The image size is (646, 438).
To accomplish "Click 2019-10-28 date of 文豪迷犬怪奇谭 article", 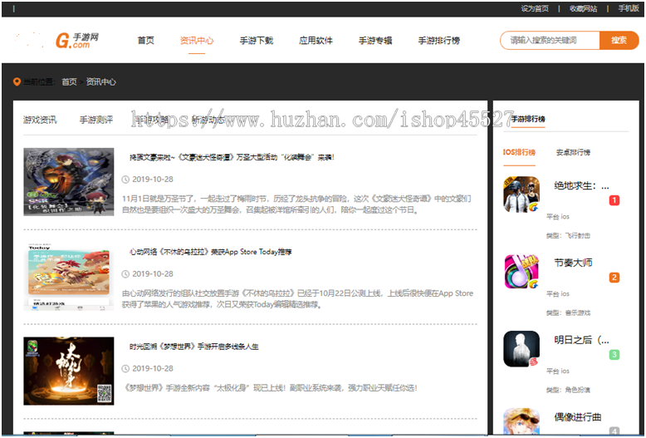I will tap(153, 180).
